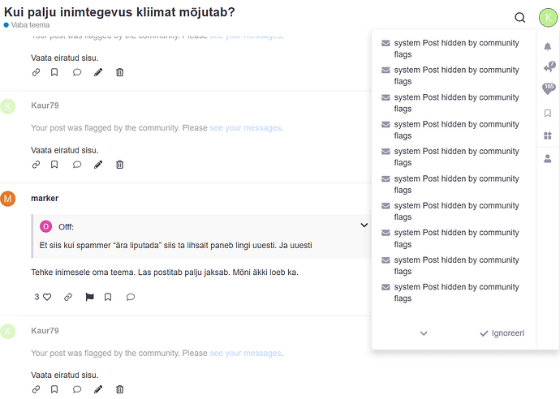Open the Vaba teema category link
Screen dimensions: 560x399
(30, 25)
